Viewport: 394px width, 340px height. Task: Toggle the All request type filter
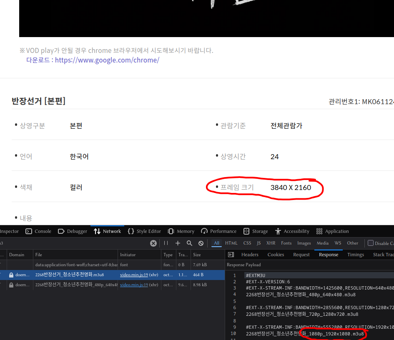coord(217,243)
